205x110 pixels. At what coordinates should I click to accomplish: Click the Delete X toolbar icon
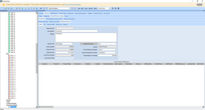click(9, 8)
